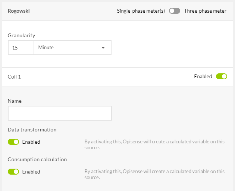Toggle the single-phase/three-phase meter switch
This screenshot has width=235, height=191.
(174, 11)
